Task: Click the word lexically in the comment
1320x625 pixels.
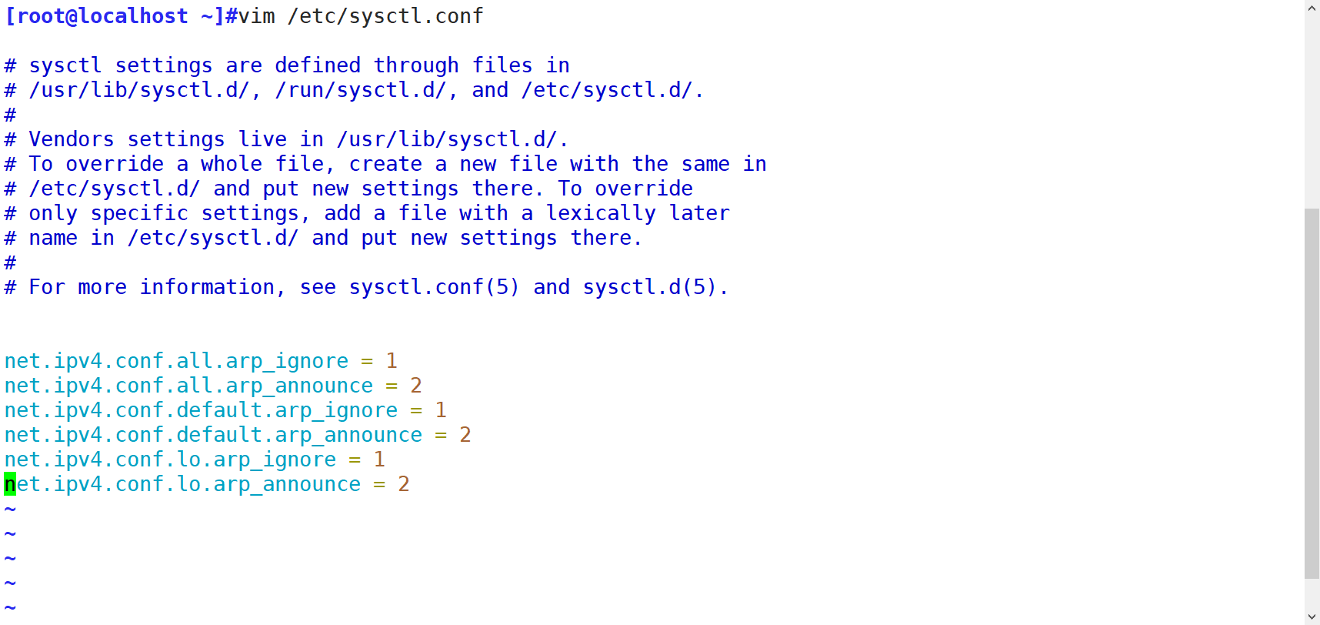Action: click(x=600, y=213)
